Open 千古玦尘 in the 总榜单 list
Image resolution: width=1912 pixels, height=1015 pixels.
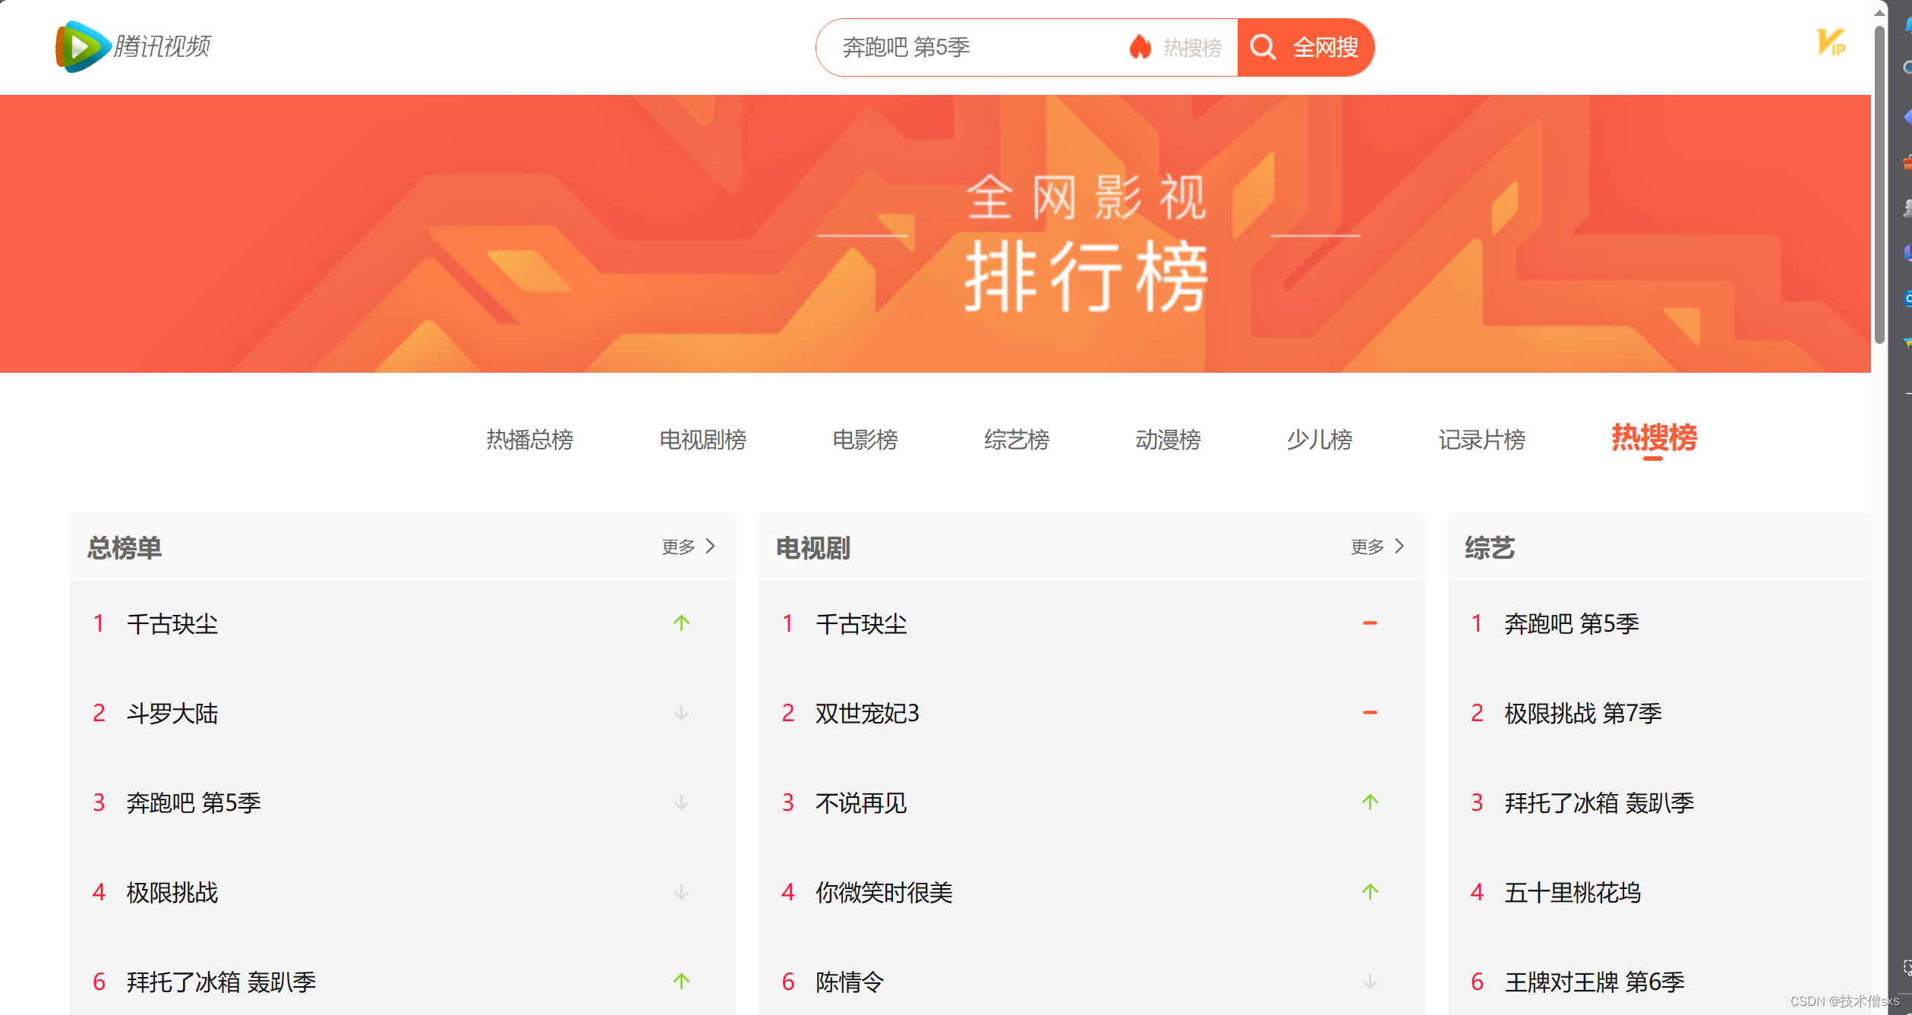(x=172, y=624)
